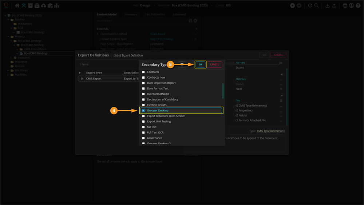Expand the Machines tree node

coord(8,75)
